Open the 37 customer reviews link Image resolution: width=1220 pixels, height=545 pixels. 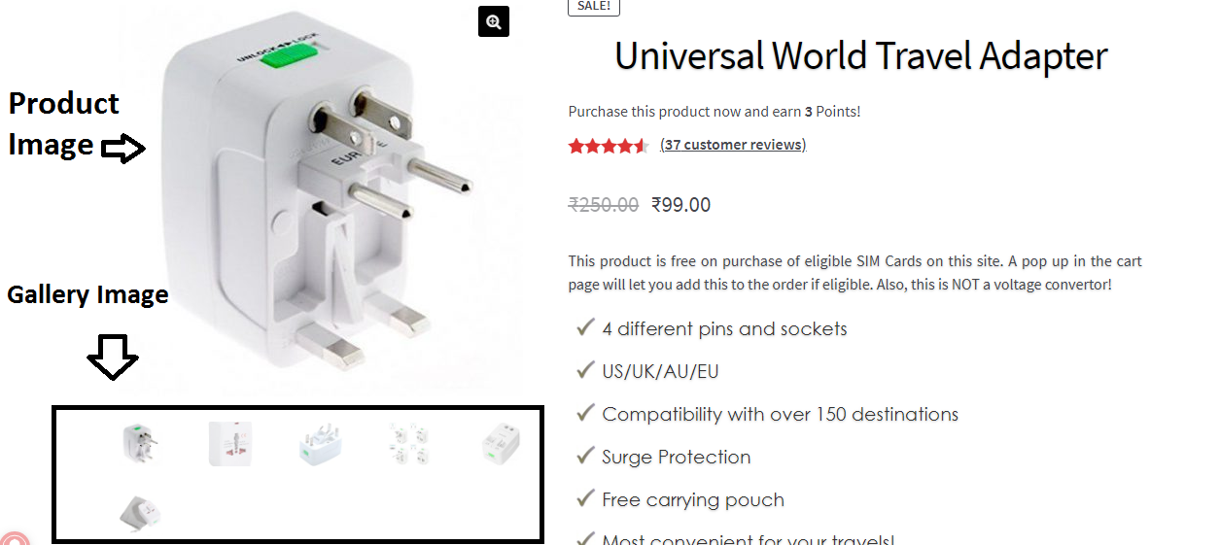[733, 145]
